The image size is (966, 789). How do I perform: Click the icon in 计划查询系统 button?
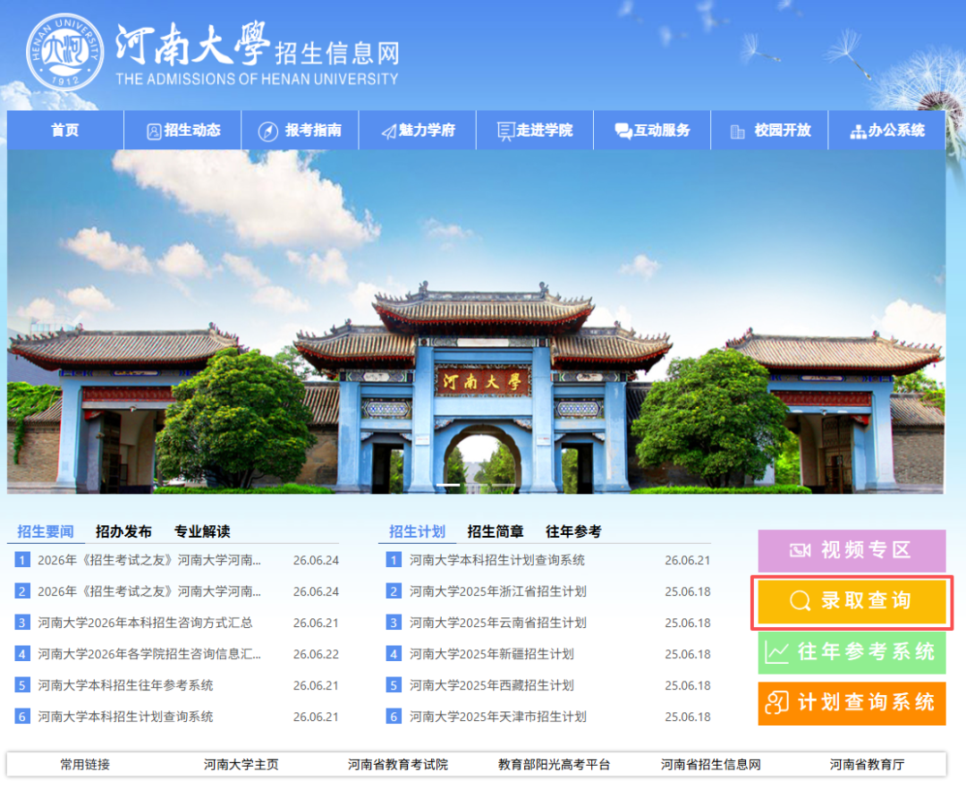[x=776, y=702]
